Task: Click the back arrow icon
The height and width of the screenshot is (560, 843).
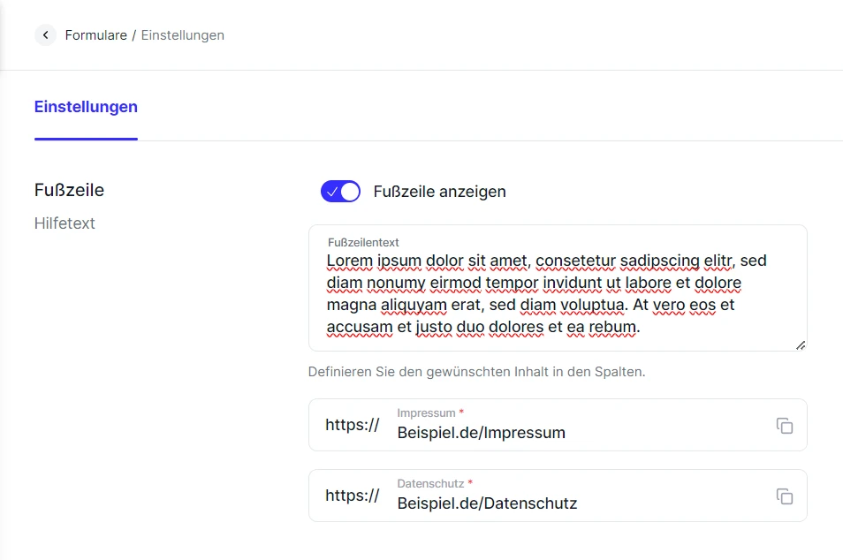Action: tap(46, 35)
